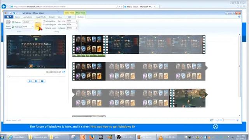This screenshot has height=140, width=249.
Task: Open the blue Movie Maker file menu button
Action: (9, 17)
